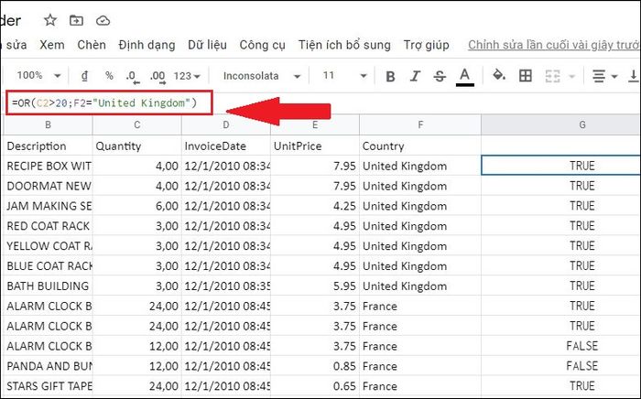Select unit price 0.85 cell

click(x=315, y=366)
